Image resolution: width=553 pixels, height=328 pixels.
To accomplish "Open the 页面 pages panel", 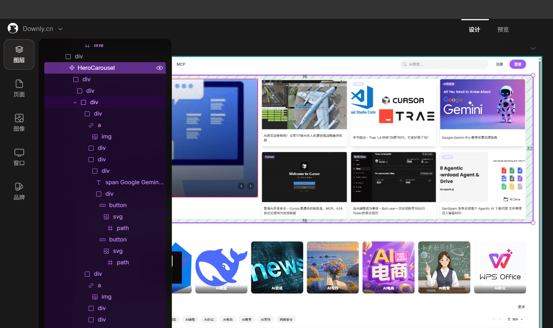I will pyautogui.click(x=19, y=88).
